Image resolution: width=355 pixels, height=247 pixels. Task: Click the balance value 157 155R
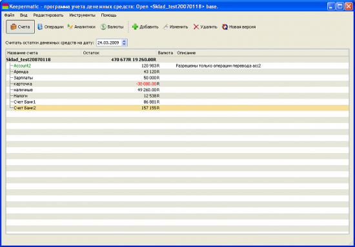pos(150,108)
